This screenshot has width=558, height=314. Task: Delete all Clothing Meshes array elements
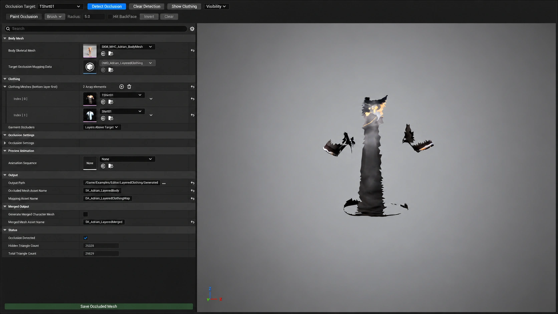pyautogui.click(x=129, y=87)
